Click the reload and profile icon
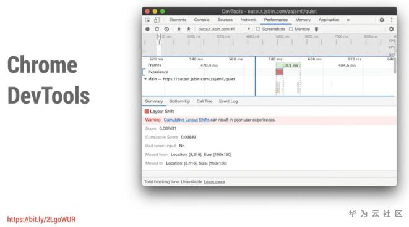 (157, 29)
